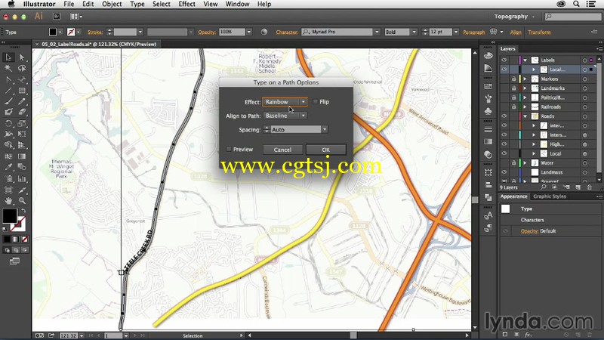Image resolution: width=604 pixels, height=340 pixels.
Task: Select the Appearance tab
Action: click(514, 196)
